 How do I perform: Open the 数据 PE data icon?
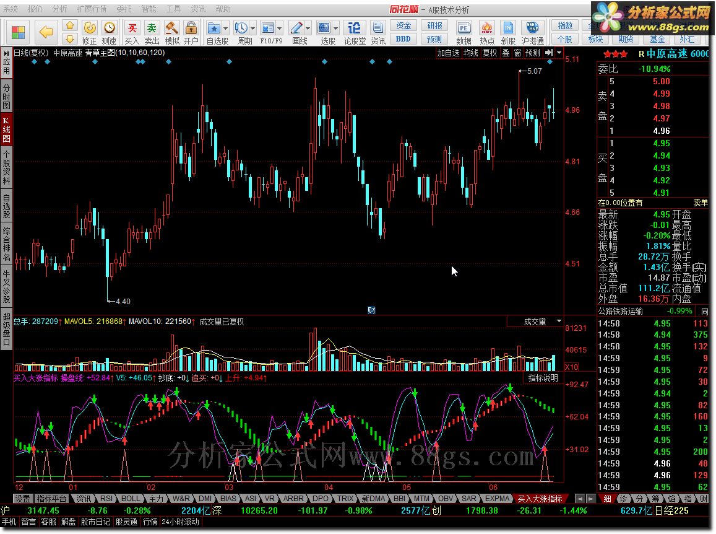click(x=464, y=32)
